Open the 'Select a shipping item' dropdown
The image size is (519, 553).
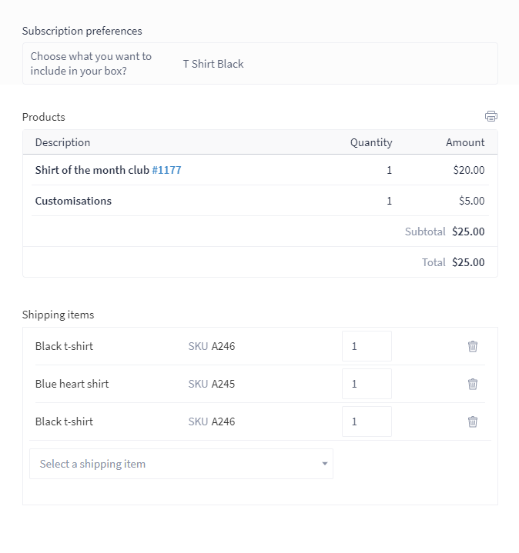pyautogui.click(x=181, y=464)
